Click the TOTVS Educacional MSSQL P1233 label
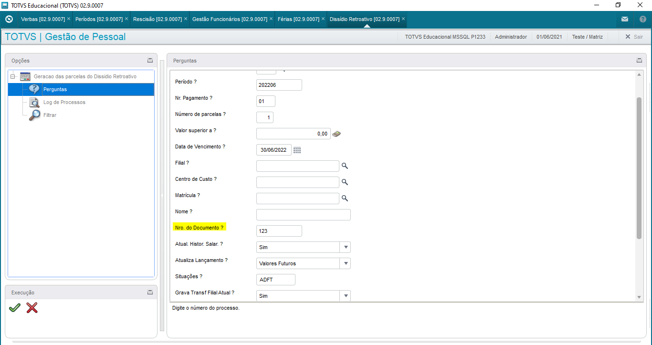Image resolution: width=652 pixels, height=345 pixels. 445,37
